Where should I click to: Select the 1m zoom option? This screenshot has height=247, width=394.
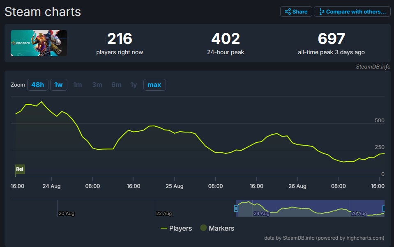[78, 85]
